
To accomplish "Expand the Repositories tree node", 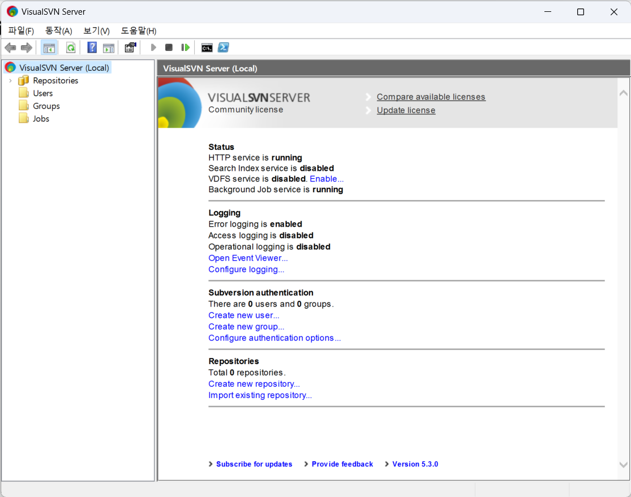I will pyautogui.click(x=10, y=81).
